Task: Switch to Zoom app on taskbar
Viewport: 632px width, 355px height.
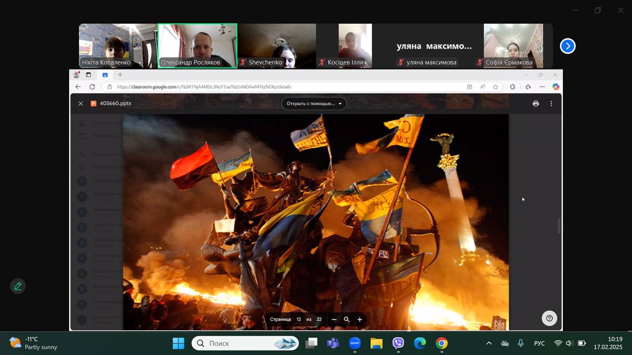Action: tap(355, 343)
